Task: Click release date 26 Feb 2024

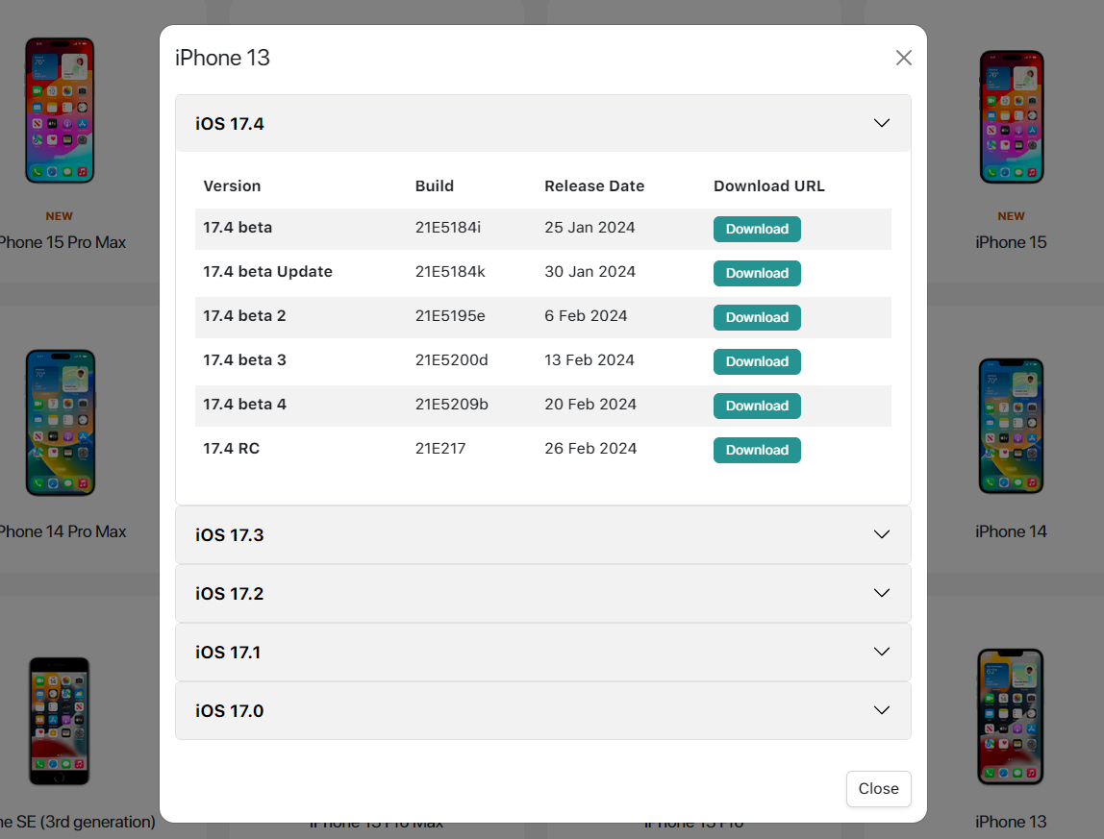Action: [590, 449]
